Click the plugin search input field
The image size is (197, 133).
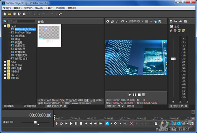21,21
